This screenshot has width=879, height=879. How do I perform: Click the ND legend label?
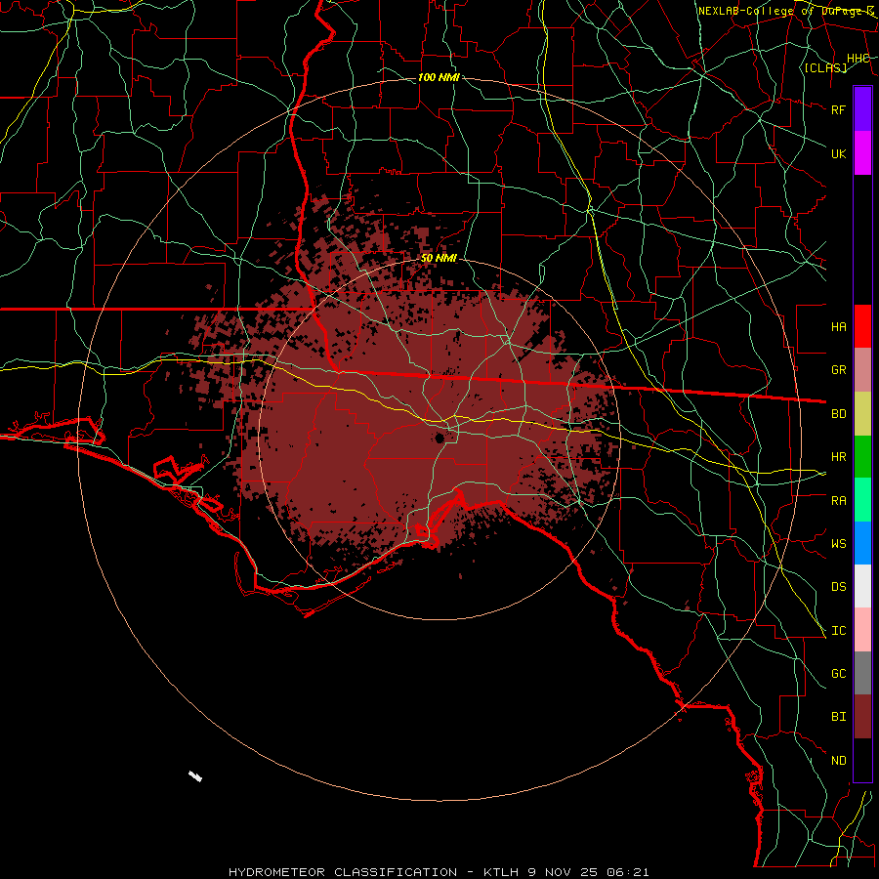838,761
